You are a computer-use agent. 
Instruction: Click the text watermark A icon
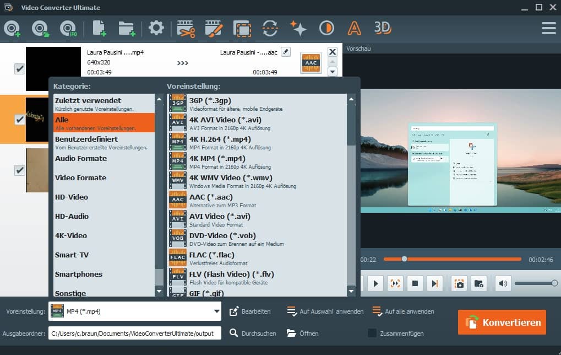tap(354, 28)
